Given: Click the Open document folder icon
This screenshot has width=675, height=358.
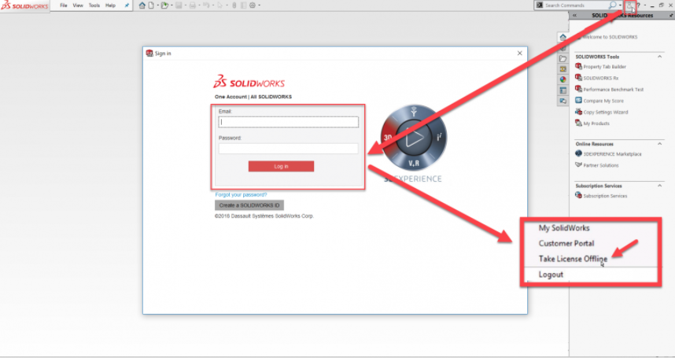Looking at the screenshot, I should tap(165, 6).
